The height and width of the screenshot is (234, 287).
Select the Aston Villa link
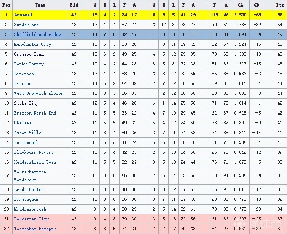27,133
